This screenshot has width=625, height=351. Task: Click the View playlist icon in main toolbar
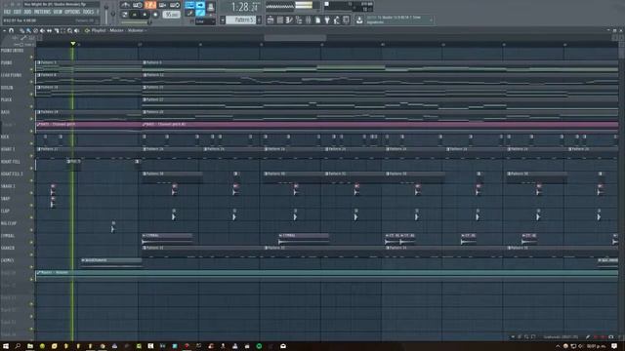(x=271, y=19)
